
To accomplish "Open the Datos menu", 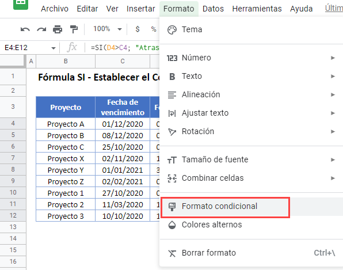I will (x=213, y=9).
